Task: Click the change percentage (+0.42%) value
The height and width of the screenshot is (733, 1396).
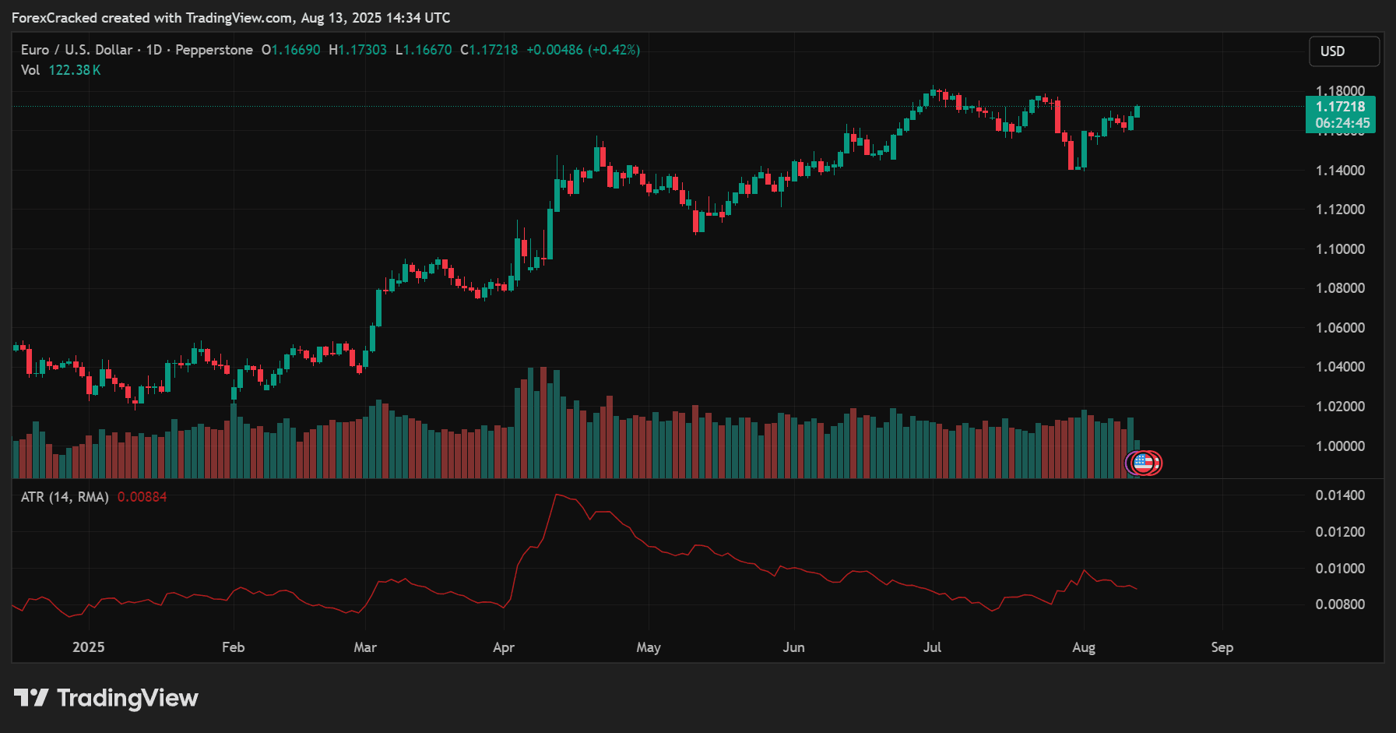Action: (614, 49)
